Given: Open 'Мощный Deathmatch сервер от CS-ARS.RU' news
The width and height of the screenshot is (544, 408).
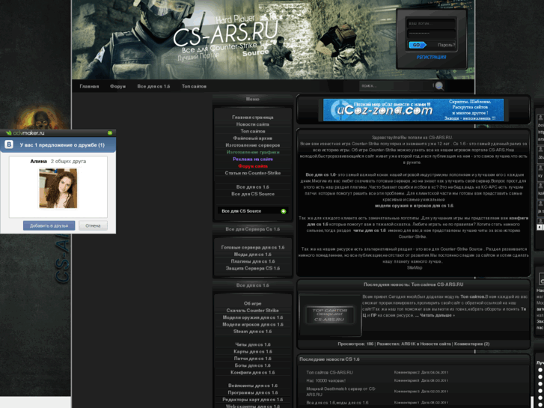Looking at the screenshot, I should tap(340, 392).
